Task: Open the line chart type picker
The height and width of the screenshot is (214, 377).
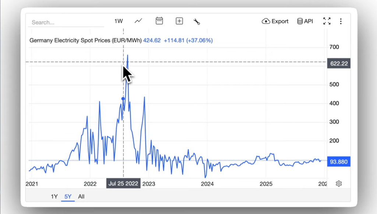Action: point(138,21)
